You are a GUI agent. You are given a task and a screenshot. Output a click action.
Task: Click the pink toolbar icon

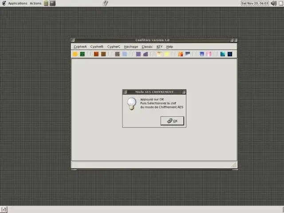209,54
